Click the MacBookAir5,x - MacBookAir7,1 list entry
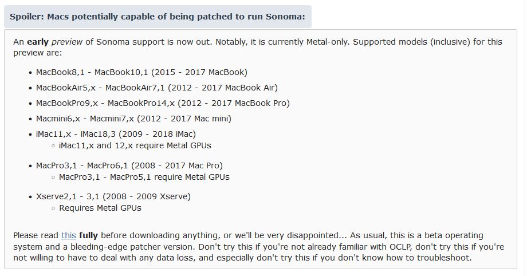Image resolution: width=527 pixels, height=276 pixels. click(156, 88)
